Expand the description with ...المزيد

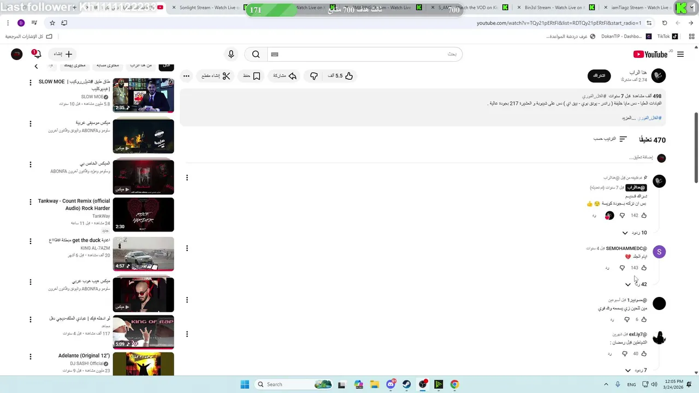(x=629, y=118)
